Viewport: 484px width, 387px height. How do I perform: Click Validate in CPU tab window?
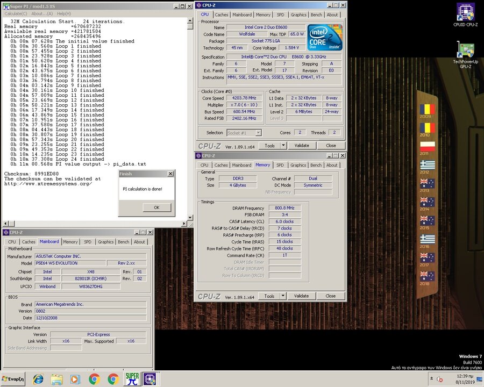pyautogui.click(x=302, y=146)
